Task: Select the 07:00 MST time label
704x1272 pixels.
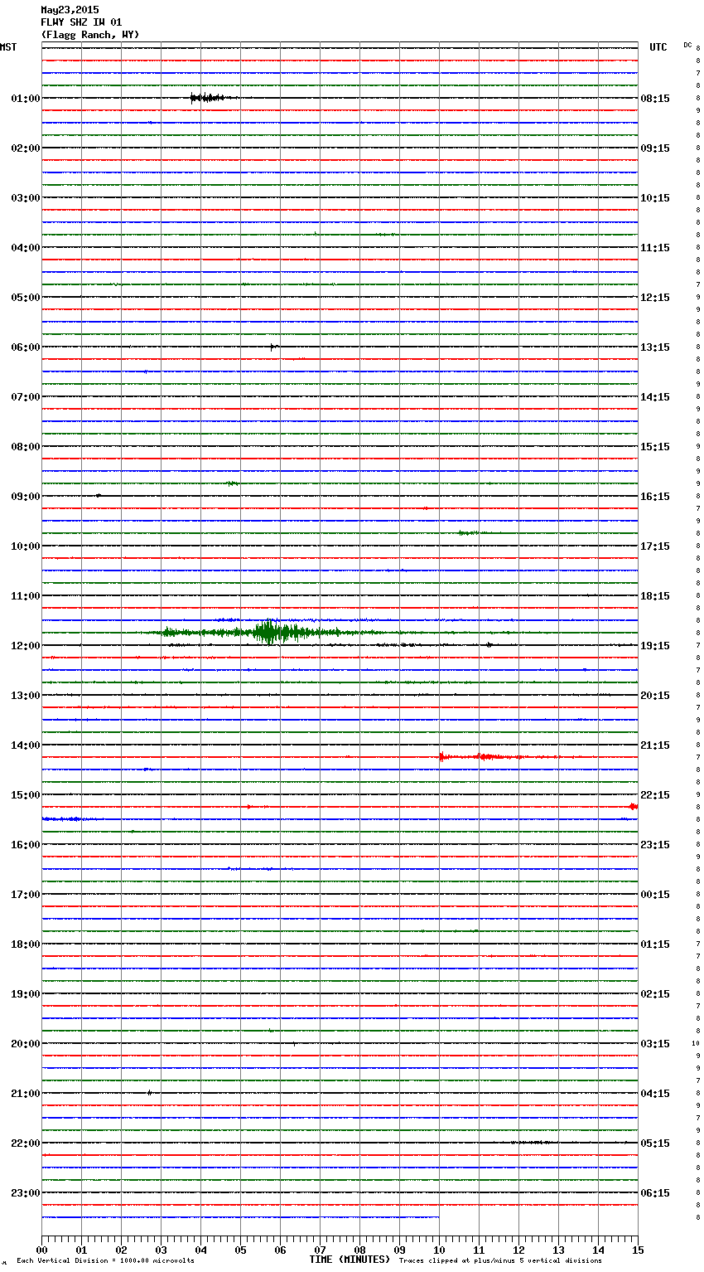Action: click(26, 397)
